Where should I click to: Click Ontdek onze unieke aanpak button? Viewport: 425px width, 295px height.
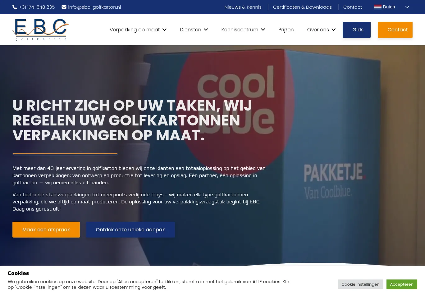coord(130,229)
